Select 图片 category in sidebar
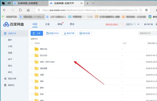 pos(10,40)
